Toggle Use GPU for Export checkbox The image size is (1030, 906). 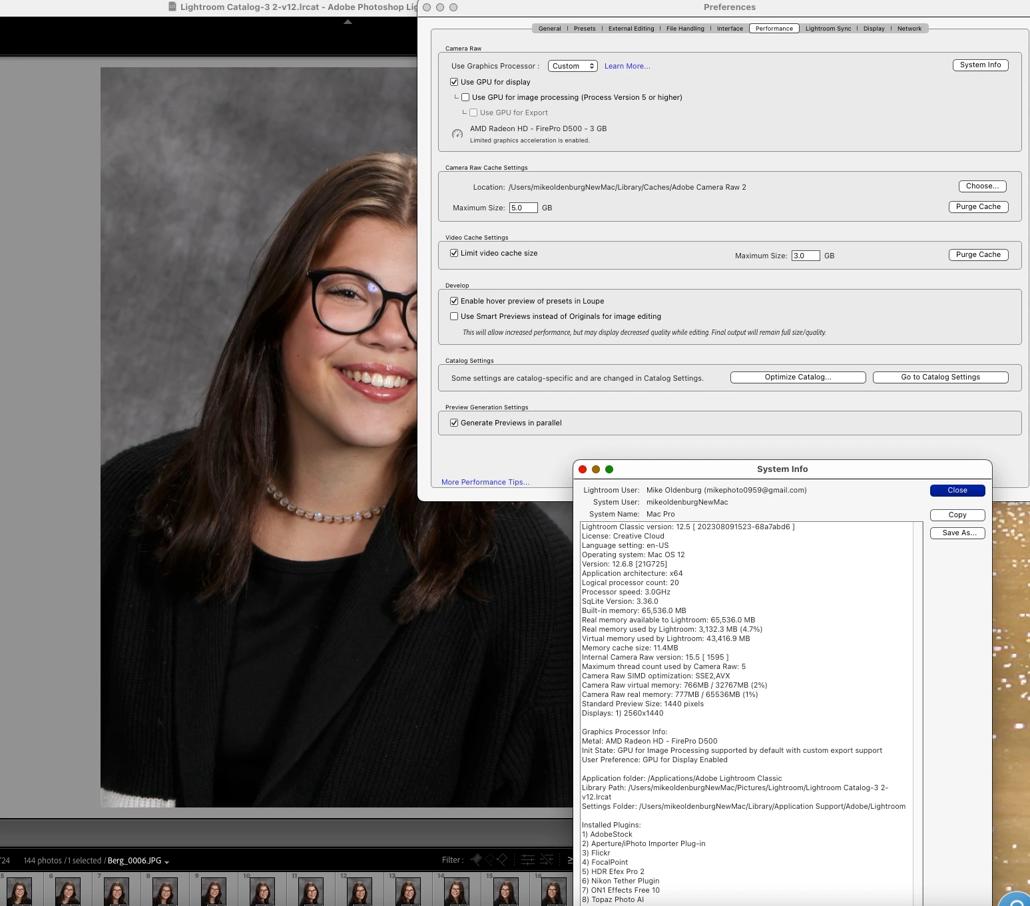[473, 113]
